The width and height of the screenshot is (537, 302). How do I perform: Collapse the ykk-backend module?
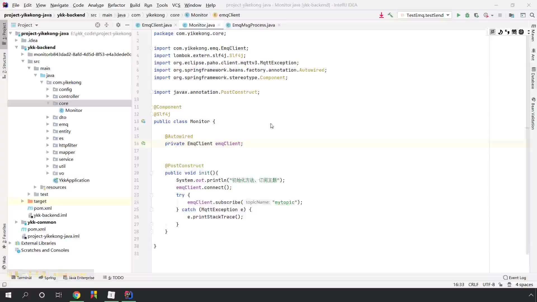coord(17,47)
